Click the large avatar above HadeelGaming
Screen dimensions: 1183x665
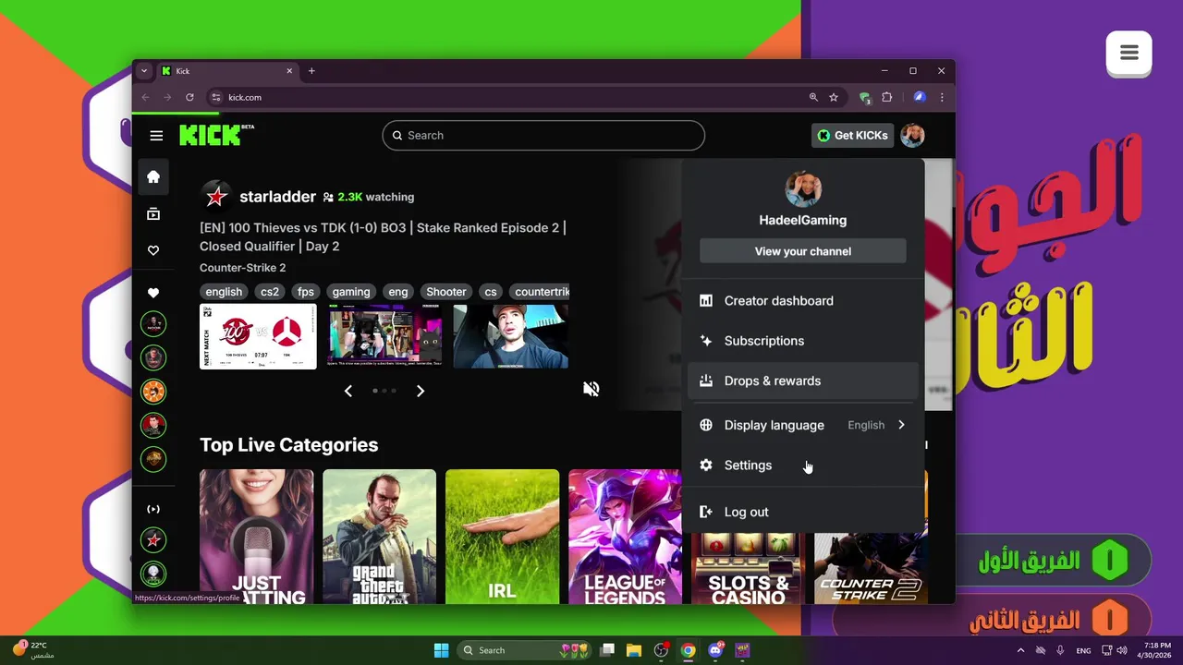point(803,189)
